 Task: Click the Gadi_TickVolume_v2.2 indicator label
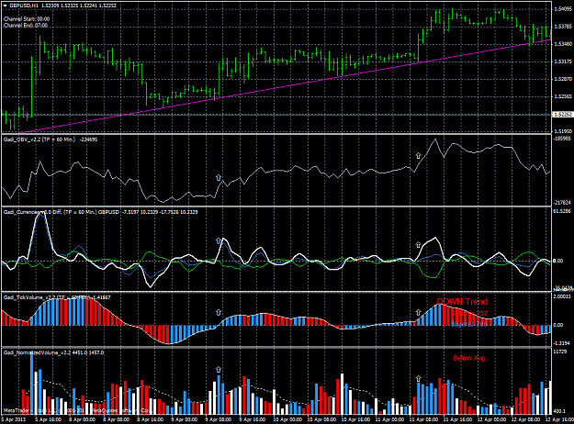(x=55, y=297)
